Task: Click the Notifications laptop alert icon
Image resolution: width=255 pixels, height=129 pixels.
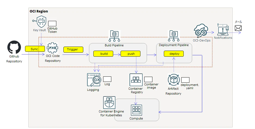Action: coord(223,30)
